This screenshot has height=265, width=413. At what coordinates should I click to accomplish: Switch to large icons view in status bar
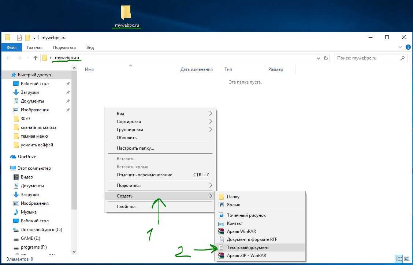click(406, 259)
